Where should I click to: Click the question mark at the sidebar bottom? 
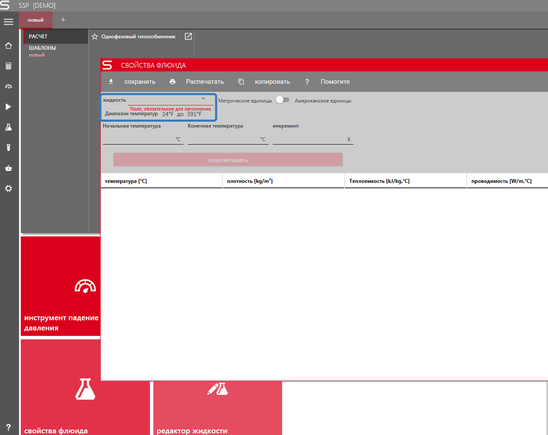pyautogui.click(x=8, y=427)
